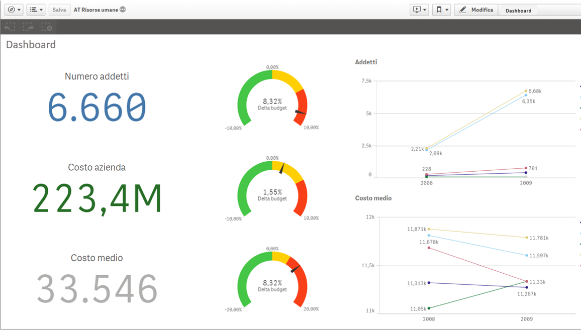The height and width of the screenshot is (330, 581).
Task: Click the 8,32% value beside Costo medio KPI
Action: pos(272,283)
